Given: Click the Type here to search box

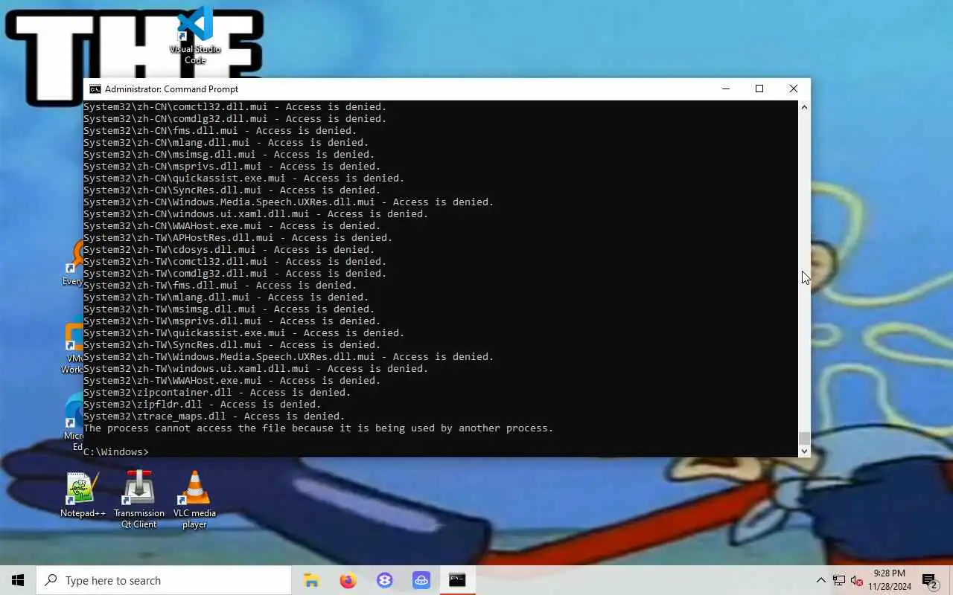Looking at the screenshot, I should tap(164, 580).
